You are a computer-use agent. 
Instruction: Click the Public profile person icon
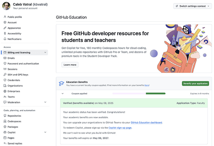click(5, 17)
